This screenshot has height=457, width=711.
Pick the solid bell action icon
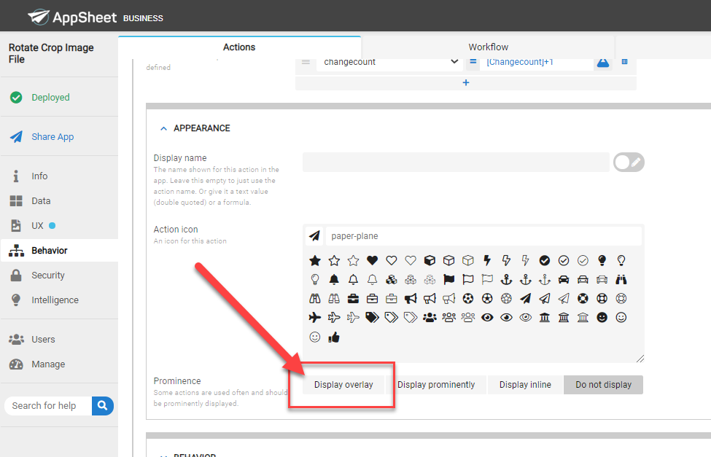point(334,280)
